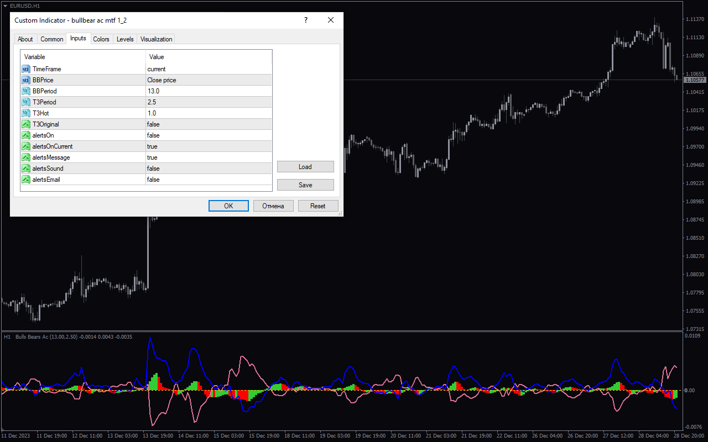Image resolution: width=708 pixels, height=442 pixels.
Task: Click the TimeFrame variable type icon
Action: coord(26,69)
